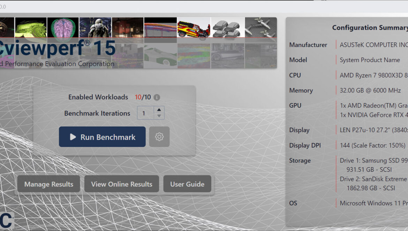Click the Storage label

click(300, 161)
